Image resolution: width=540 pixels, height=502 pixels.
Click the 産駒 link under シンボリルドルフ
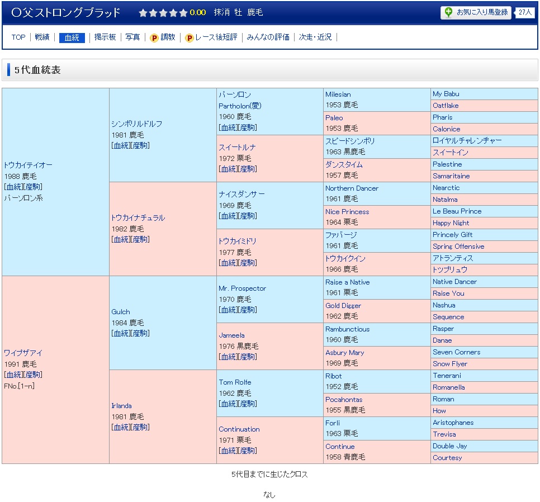point(140,145)
